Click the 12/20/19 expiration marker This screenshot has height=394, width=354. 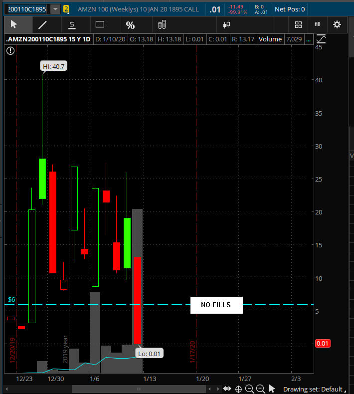(12, 351)
